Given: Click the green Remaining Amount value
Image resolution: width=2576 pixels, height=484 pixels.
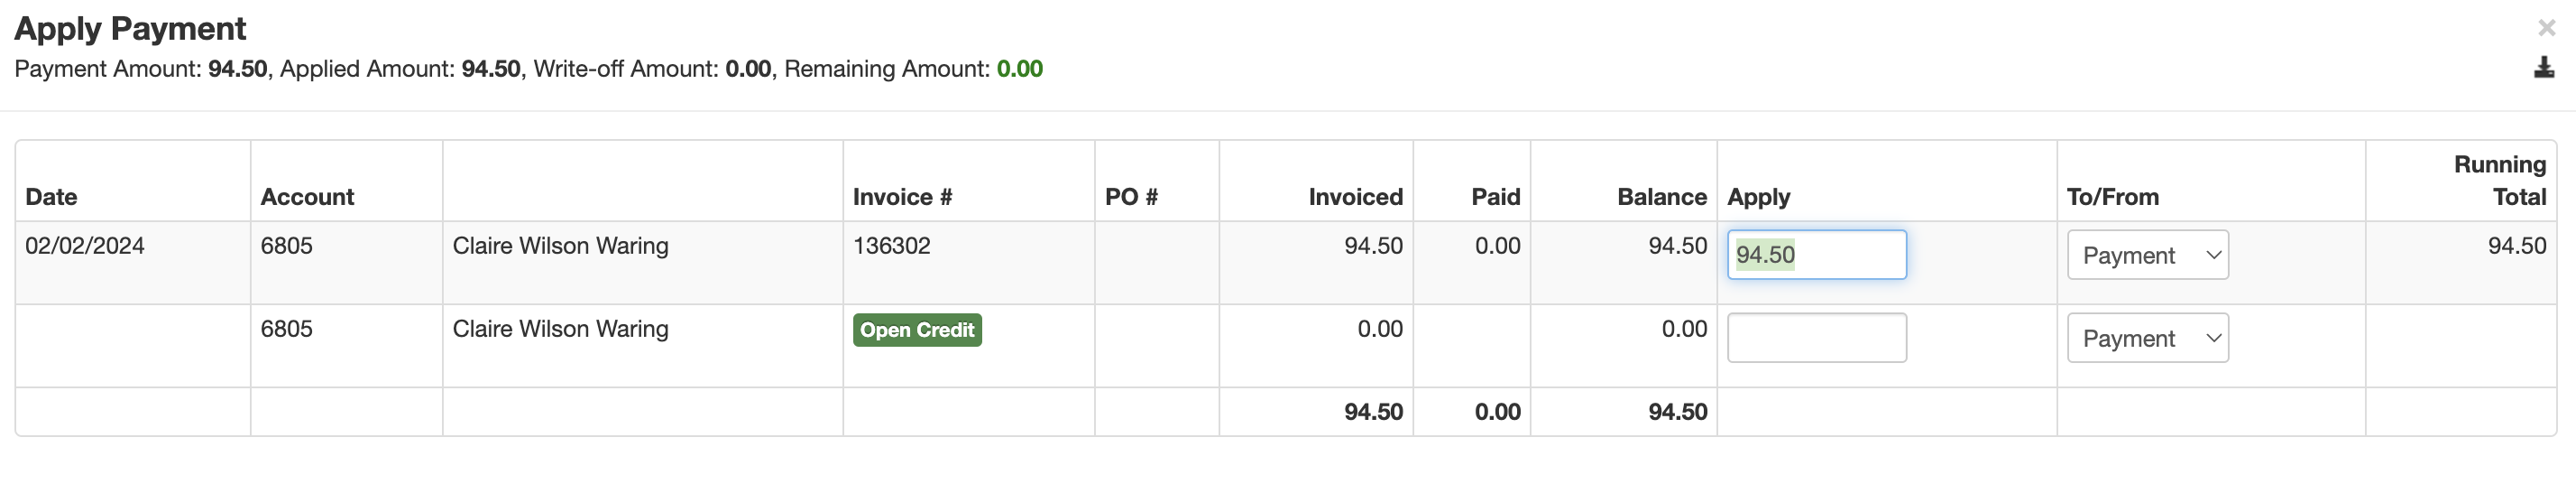Looking at the screenshot, I should click(x=1019, y=70).
